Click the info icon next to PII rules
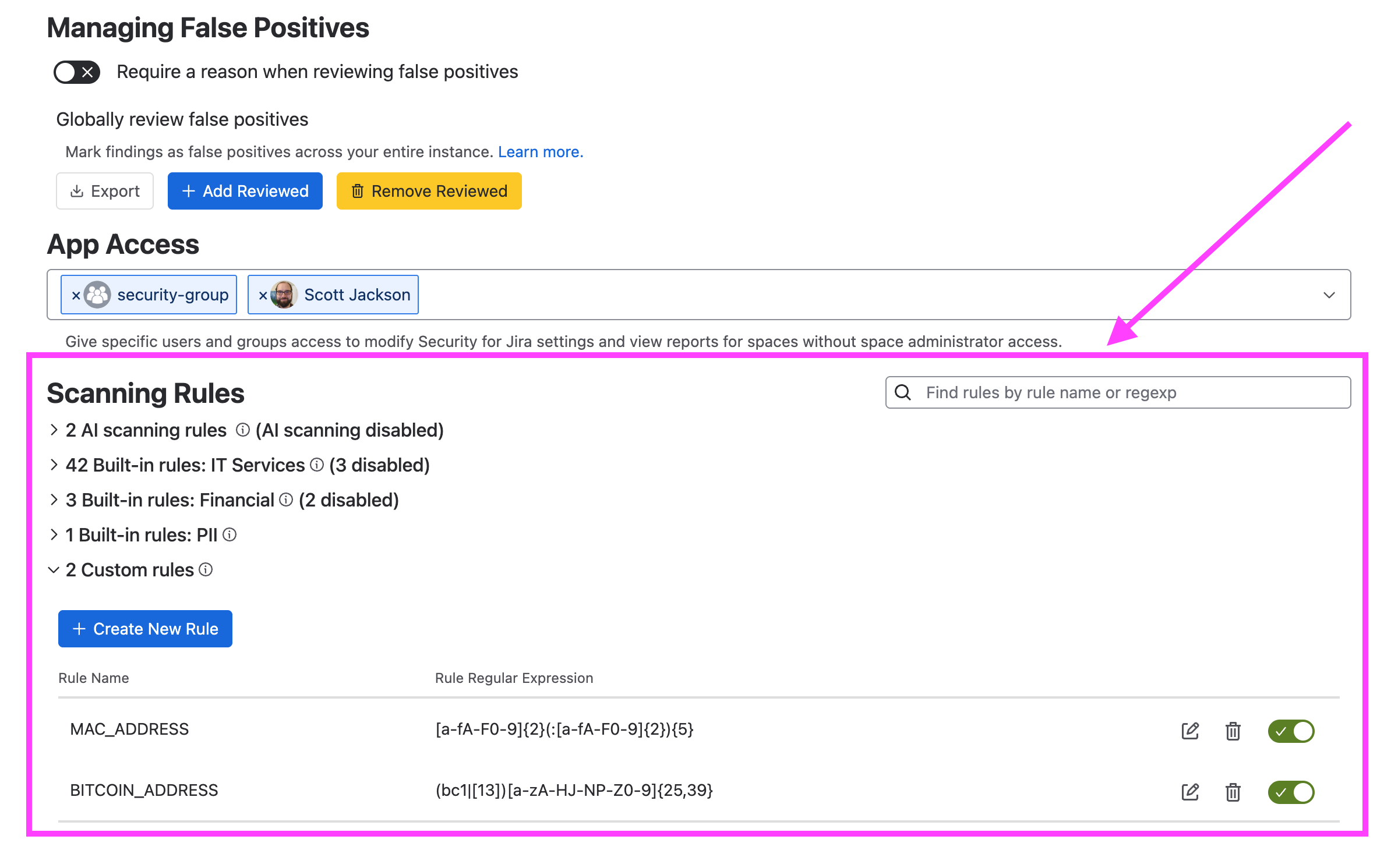The height and width of the screenshot is (843, 1398). 230,534
